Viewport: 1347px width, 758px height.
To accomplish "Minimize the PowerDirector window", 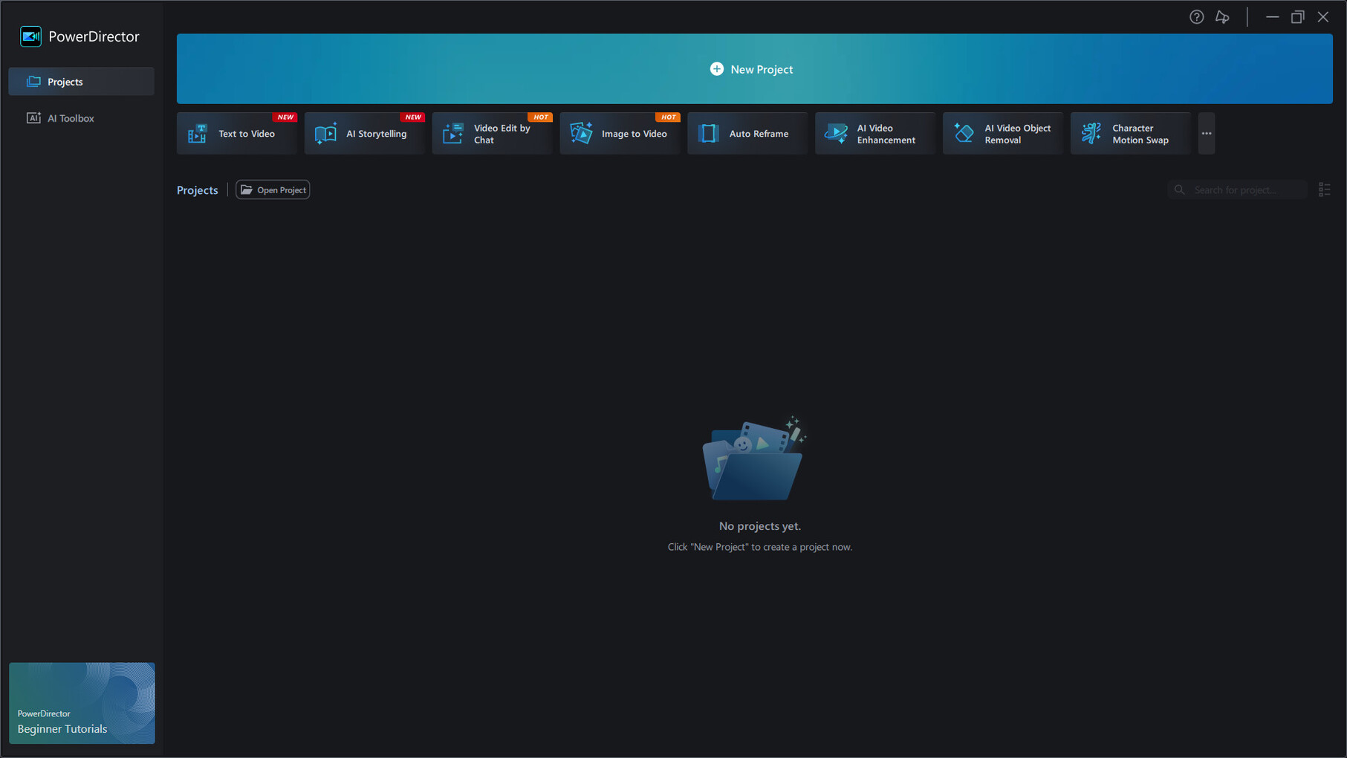I will [x=1272, y=17].
